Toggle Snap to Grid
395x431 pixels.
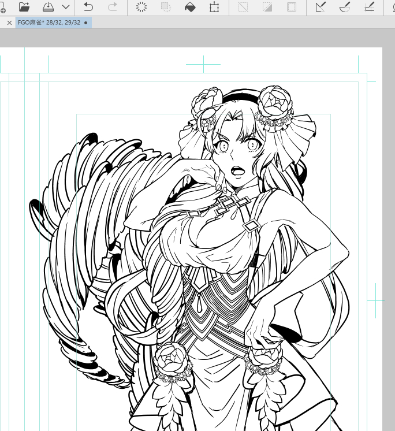(x=369, y=7)
